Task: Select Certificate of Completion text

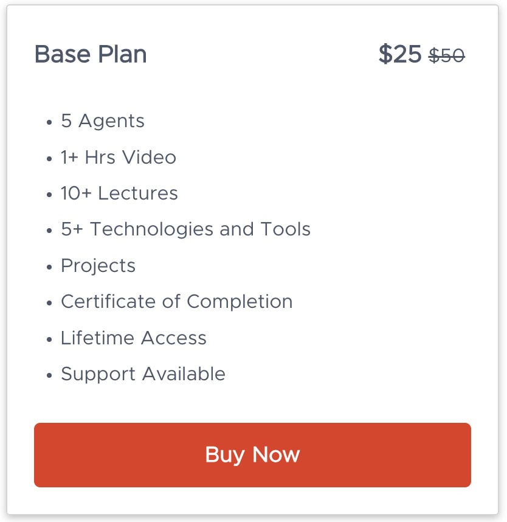Action: [176, 302]
